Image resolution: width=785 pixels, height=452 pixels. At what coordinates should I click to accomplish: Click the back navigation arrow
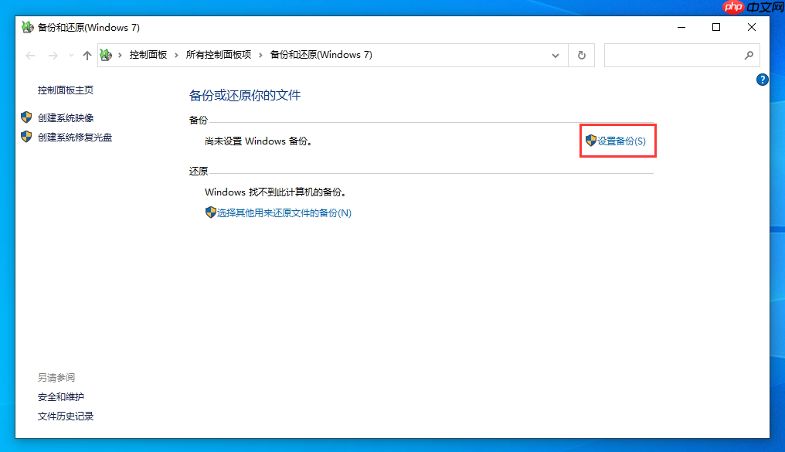tap(29, 55)
